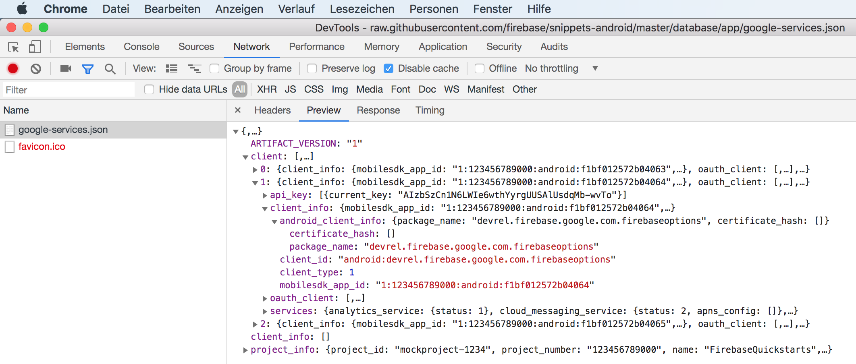Collapse the client array node
Viewport: 856px width, 364px height.
tap(245, 157)
